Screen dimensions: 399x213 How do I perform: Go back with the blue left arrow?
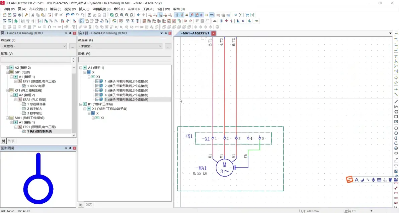(138, 15)
